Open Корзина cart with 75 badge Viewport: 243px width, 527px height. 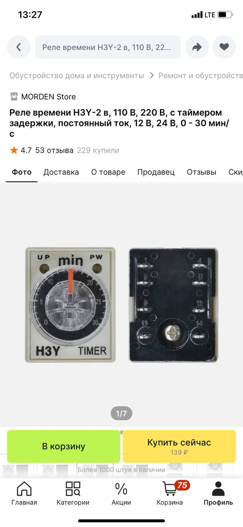click(x=170, y=494)
